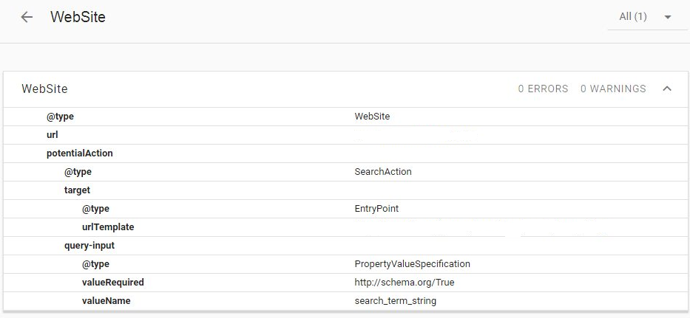The image size is (690, 318).
Task: Click the SearchAction type value
Action: [383, 172]
